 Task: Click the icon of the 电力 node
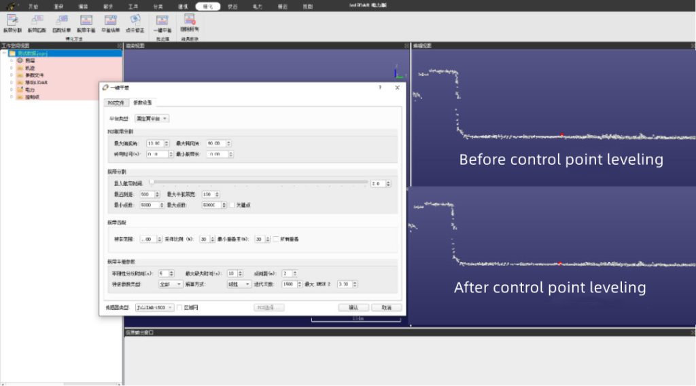20,90
